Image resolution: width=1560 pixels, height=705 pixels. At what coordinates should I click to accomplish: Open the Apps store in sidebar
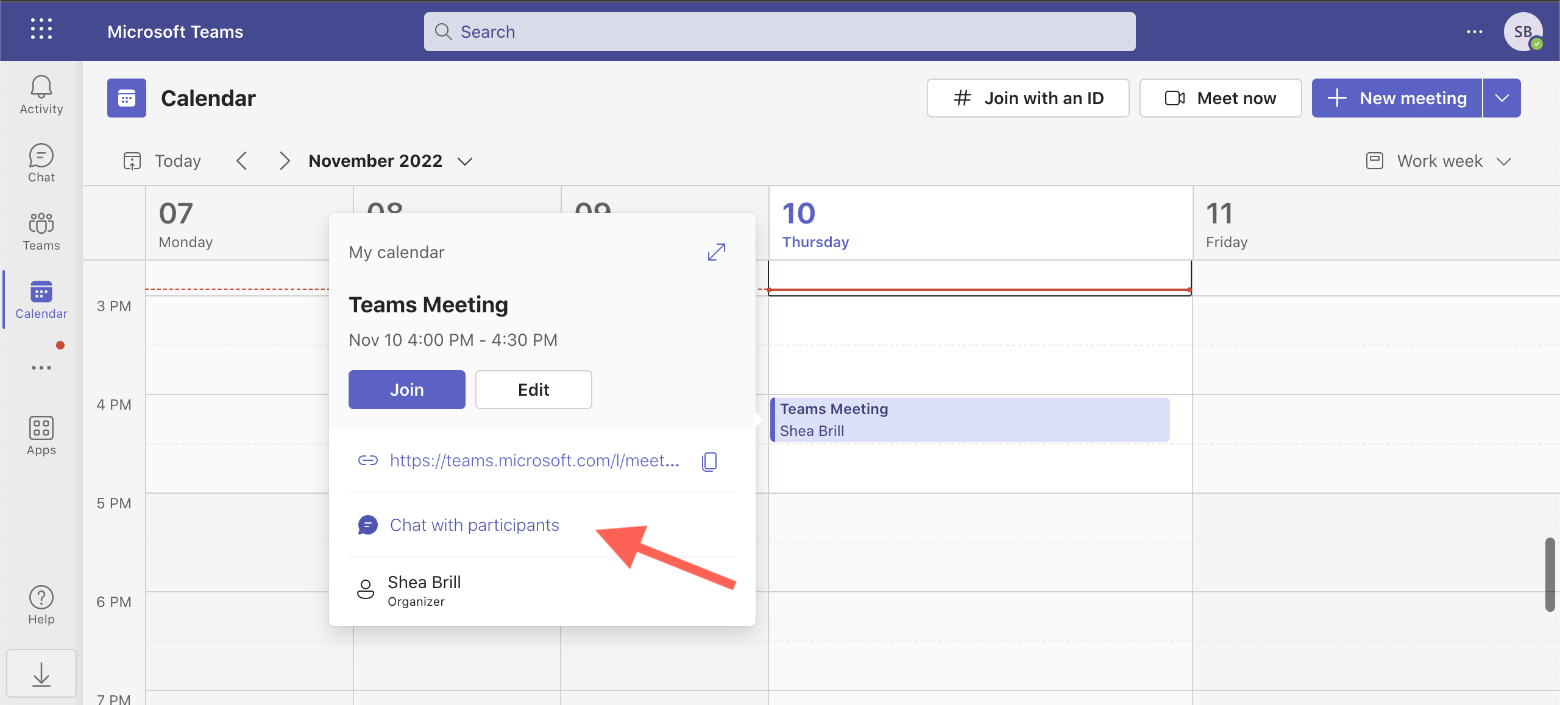(41, 436)
